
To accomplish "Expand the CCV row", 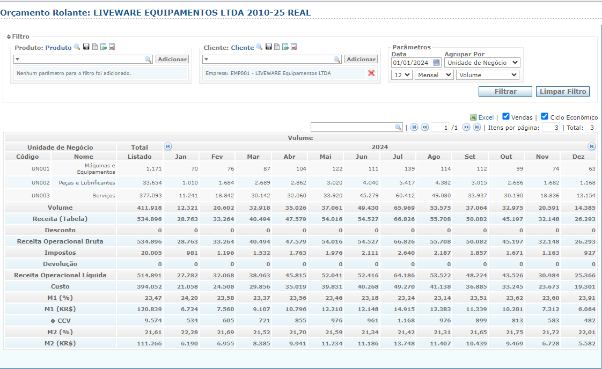I will [x=53, y=320].
